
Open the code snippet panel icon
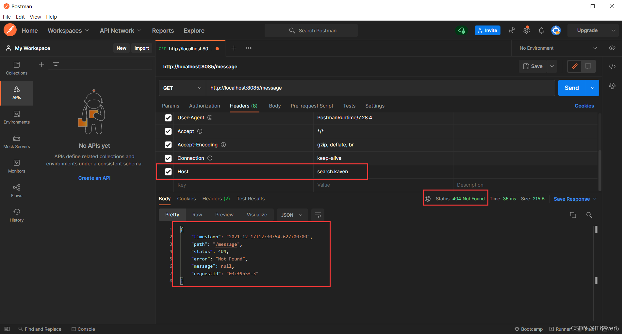(x=612, y=66)
